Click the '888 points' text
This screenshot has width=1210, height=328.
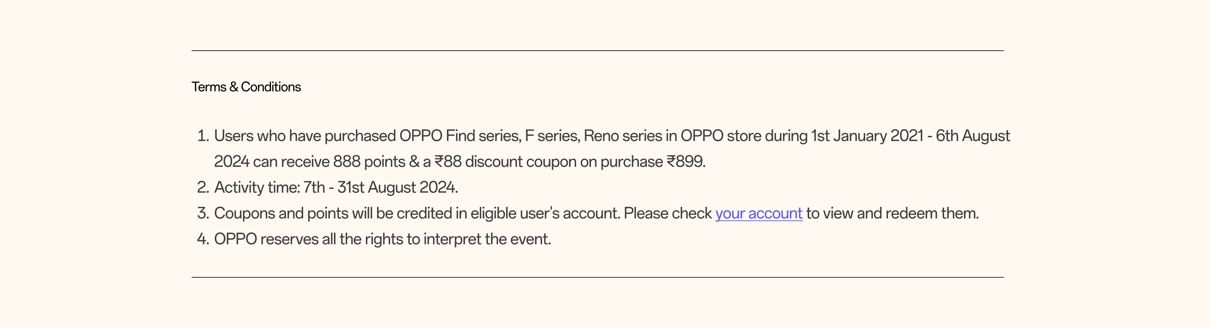(x=369, y=162)
